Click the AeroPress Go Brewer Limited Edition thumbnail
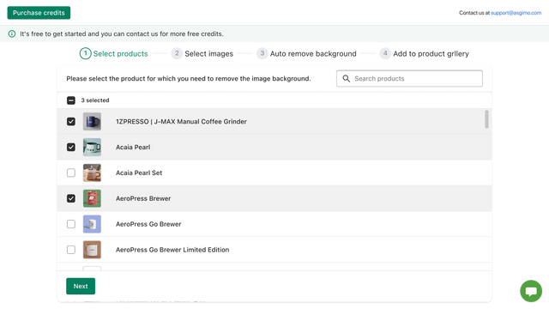549x309 pixels. (x=92, y=250)
